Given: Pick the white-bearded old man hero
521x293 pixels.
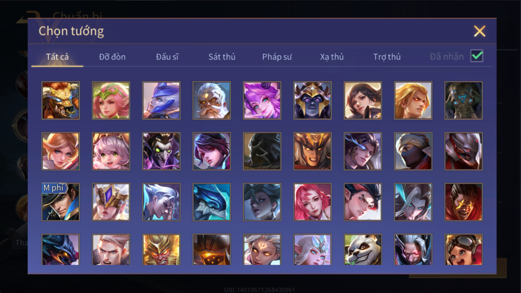Looking at the screenshot, I should pyautogui.click(x=212, y=100).
